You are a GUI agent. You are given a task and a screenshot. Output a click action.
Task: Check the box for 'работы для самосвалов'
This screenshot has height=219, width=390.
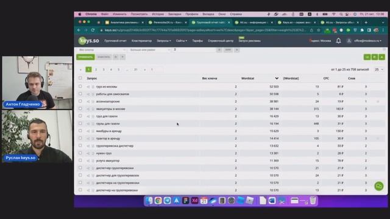point(80,94)
